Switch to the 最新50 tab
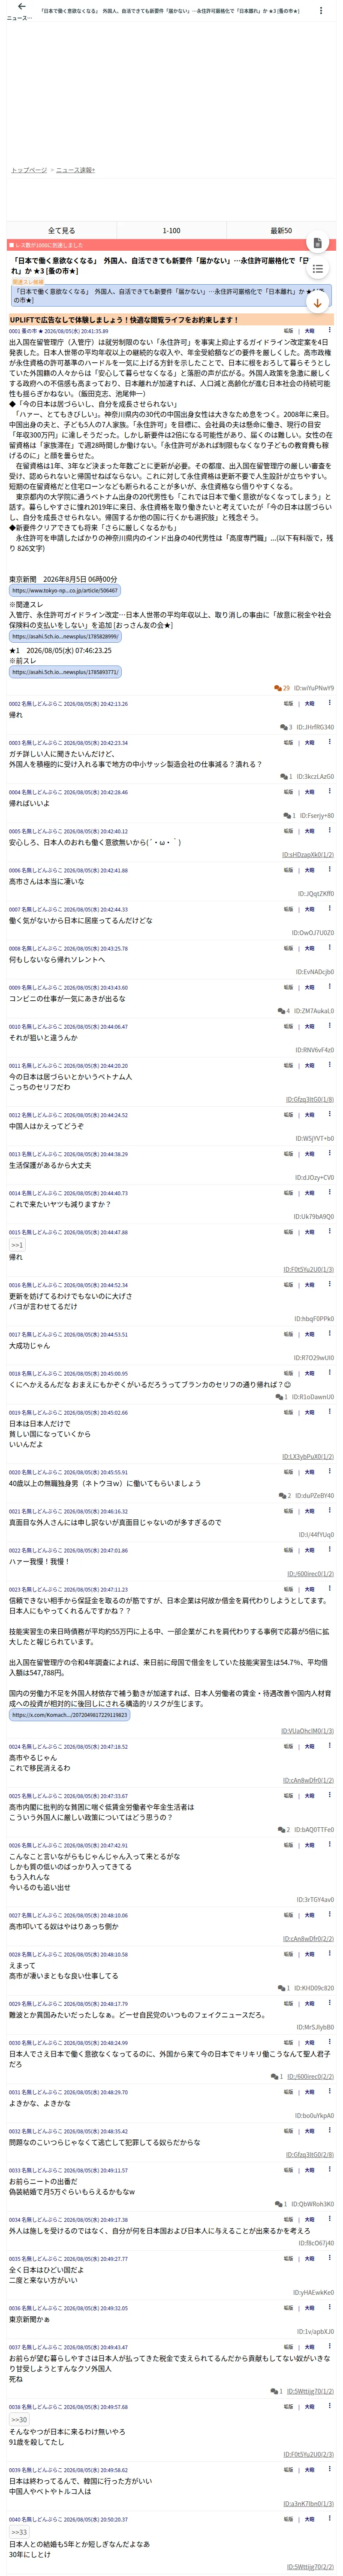Screen dimensions: 343x2576 coord(281,230)
